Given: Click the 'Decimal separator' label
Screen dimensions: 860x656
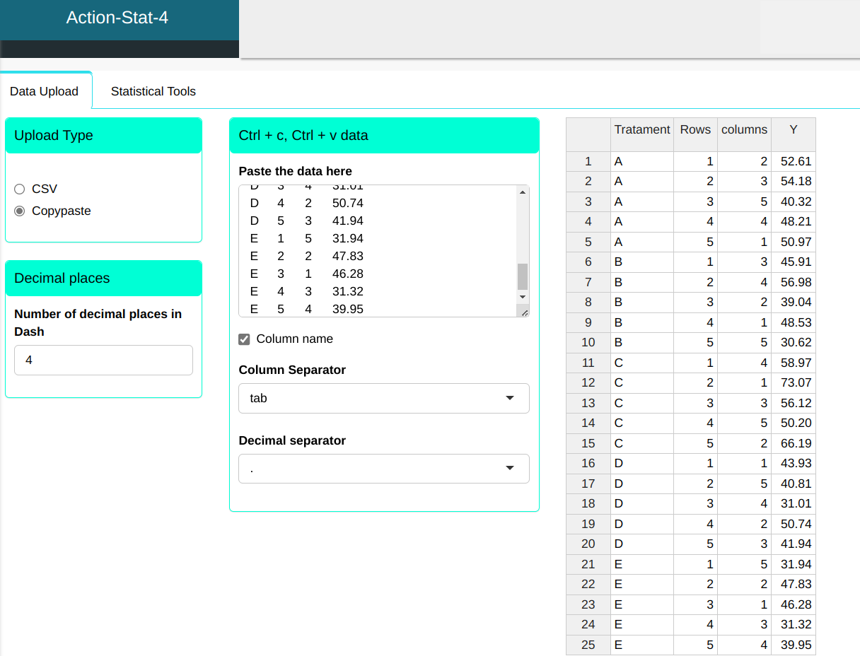Looking at the screenshot, I should (292, 440).
